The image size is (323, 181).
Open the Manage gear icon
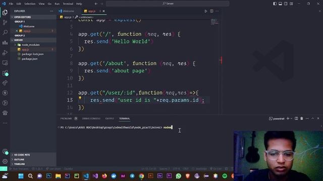tap(5, 161)
